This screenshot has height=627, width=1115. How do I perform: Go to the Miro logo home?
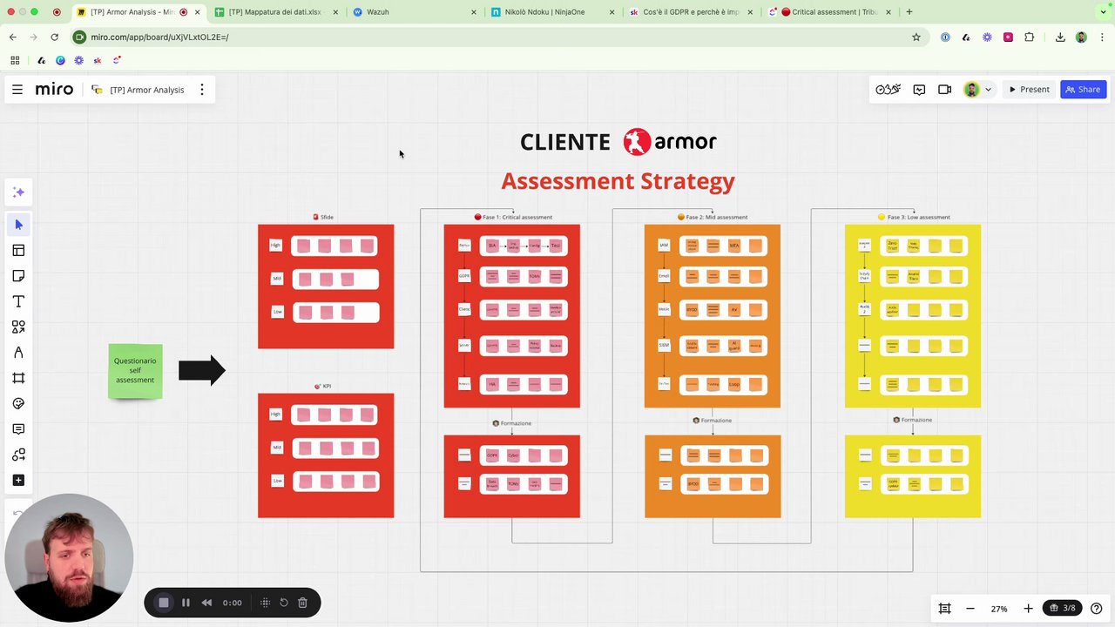tap(54, 90)
